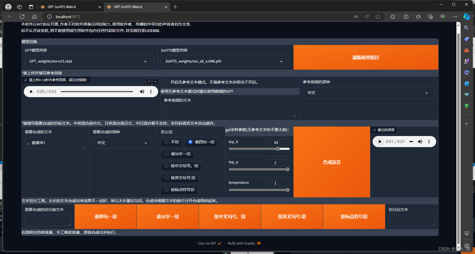Open the translate page icon in the address bar
This screenshot has height=254, width=475.
coord(356,17)
